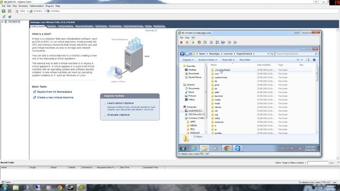Click the green Power On play icon
Screen dimensions: 340x191
click(x=193, y=42)
